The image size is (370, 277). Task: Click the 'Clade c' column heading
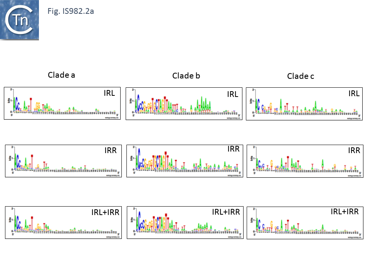[x=301, y=76]
